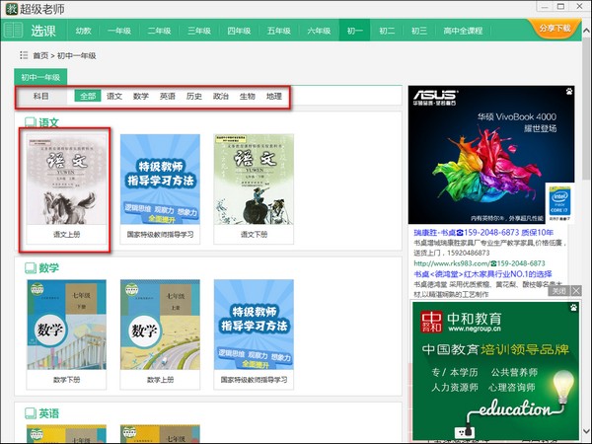Click the down arrow of the page scrollbar
Image resolution: width=592 pixels, height=444 pixels.
pos(586,430)
